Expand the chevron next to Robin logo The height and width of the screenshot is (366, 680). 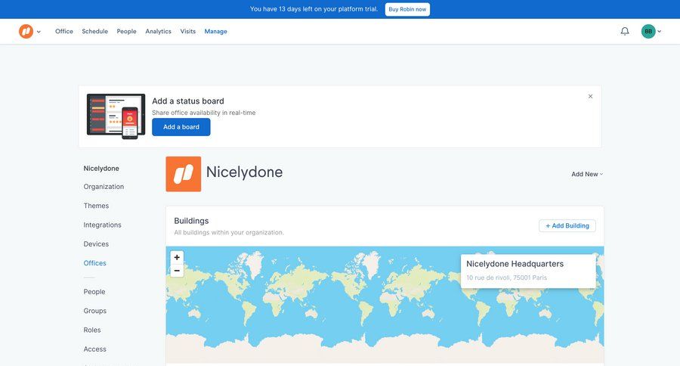[x=39, y=32]
